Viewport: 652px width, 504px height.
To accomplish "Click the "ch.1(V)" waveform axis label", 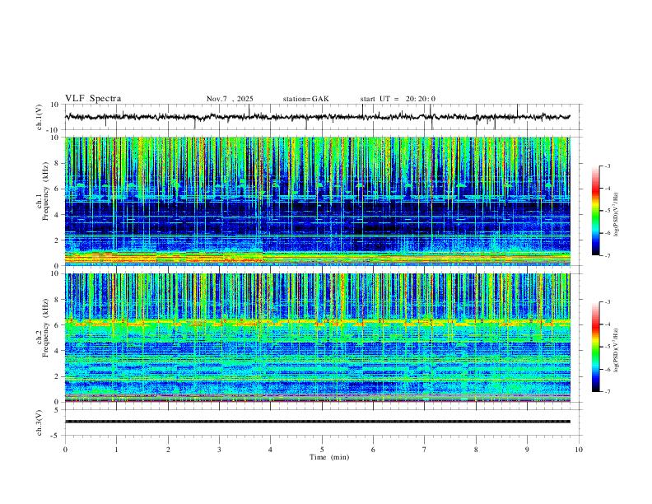I will coord(40,117).
